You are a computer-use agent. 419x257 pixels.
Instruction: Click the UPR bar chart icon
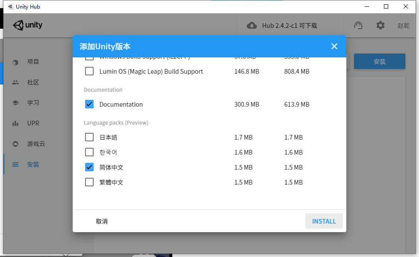[15, 123]
